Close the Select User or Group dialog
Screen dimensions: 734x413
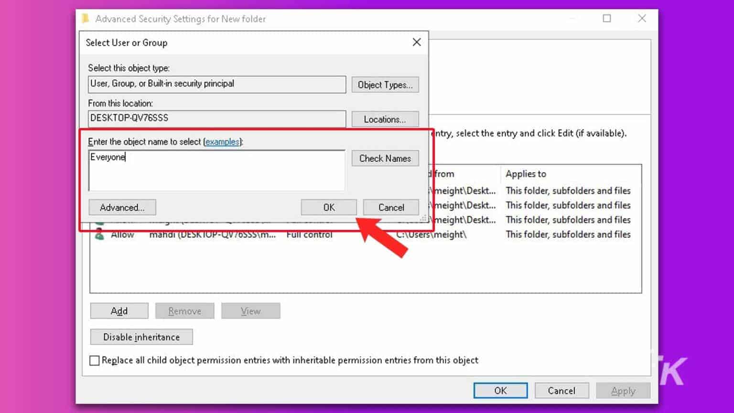tap(416, 42)
